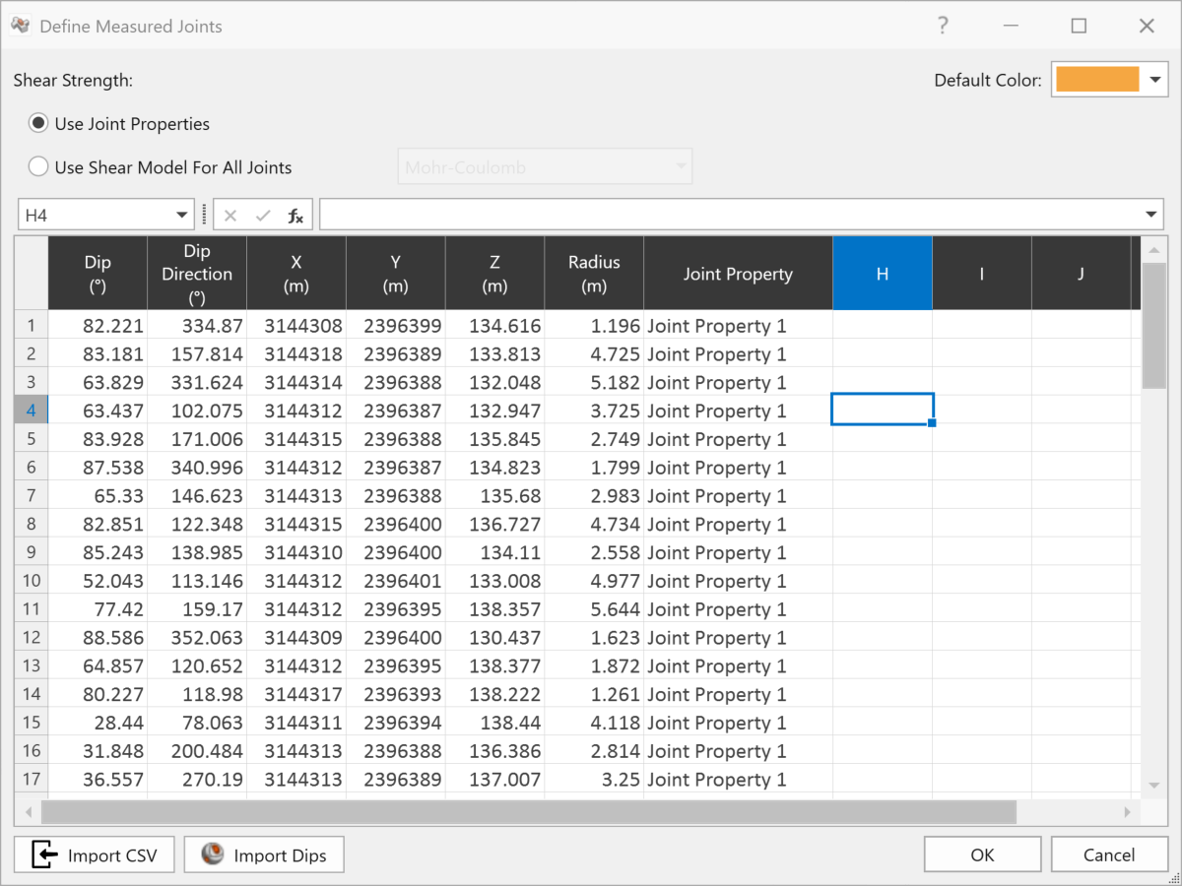Click the select-all corner of the grid
Image resolution: width=1182 pixels, height=886 pixels.
[x=32, y=273]
